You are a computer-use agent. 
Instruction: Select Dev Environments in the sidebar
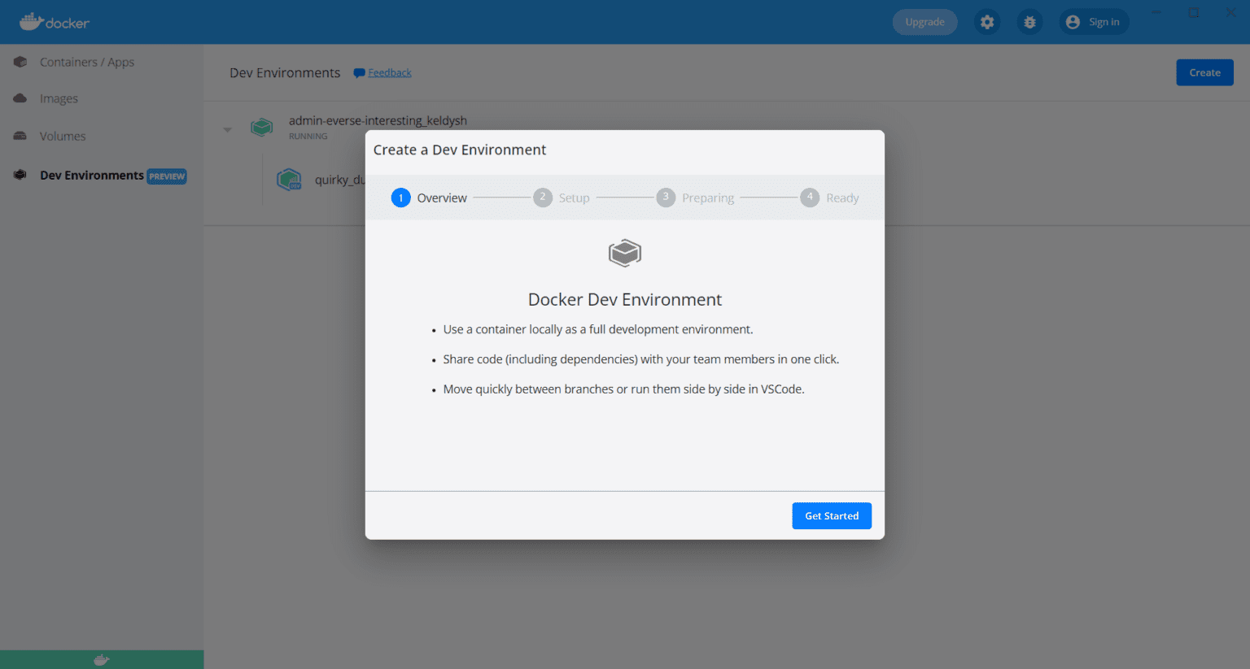pos(90,175)
